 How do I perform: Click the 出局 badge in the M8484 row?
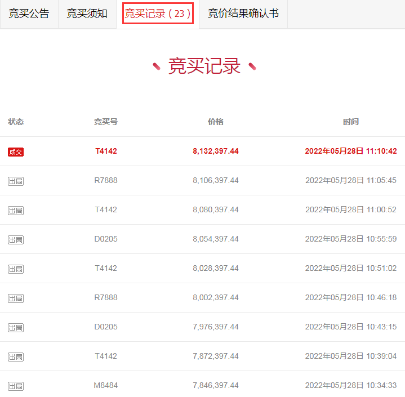click(16, 386)
